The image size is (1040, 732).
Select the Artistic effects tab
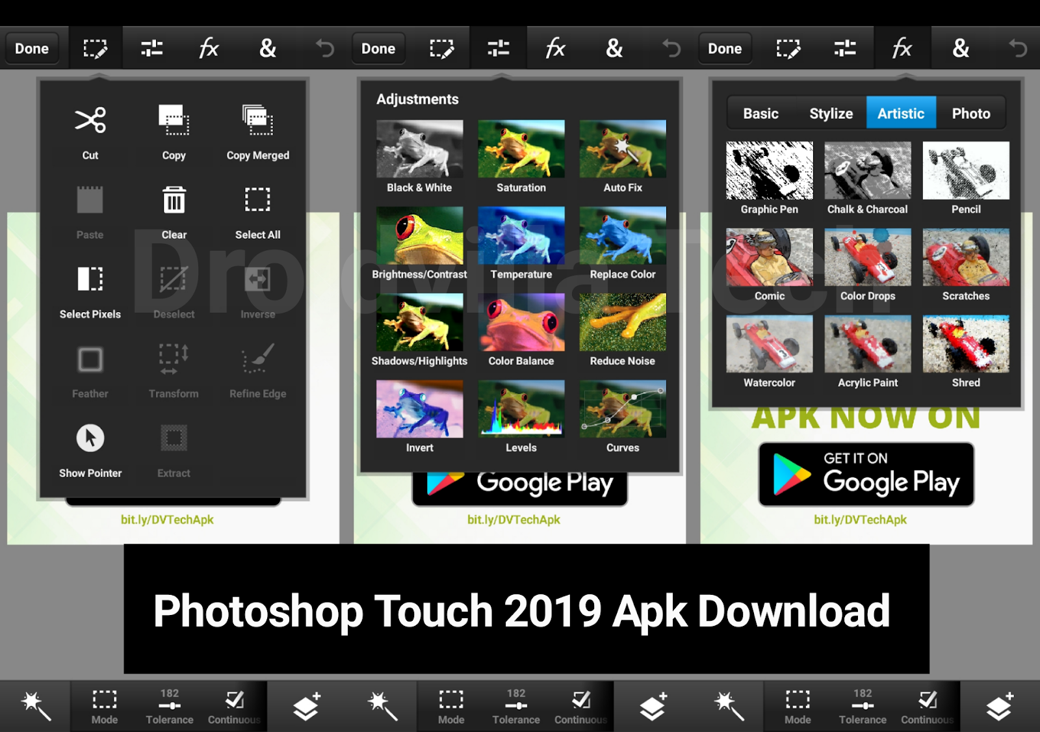pos(901,113)
